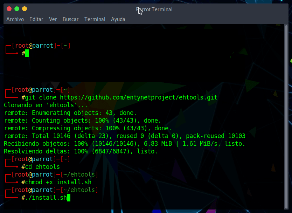Close the window with the red button
Screen dimensions: 292x213
[x=9, y=9]
